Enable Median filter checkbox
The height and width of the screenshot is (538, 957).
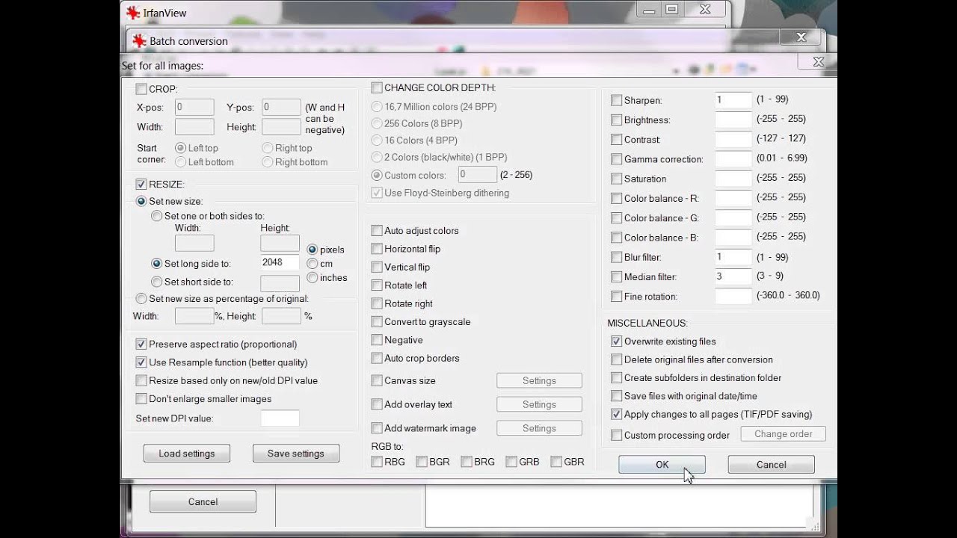[616, 276]
